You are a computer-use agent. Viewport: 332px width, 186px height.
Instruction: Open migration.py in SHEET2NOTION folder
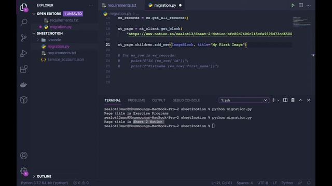pos(59,47)
